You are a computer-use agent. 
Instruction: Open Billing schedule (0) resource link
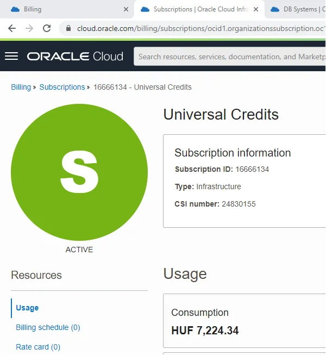click(x=48, y=328)
